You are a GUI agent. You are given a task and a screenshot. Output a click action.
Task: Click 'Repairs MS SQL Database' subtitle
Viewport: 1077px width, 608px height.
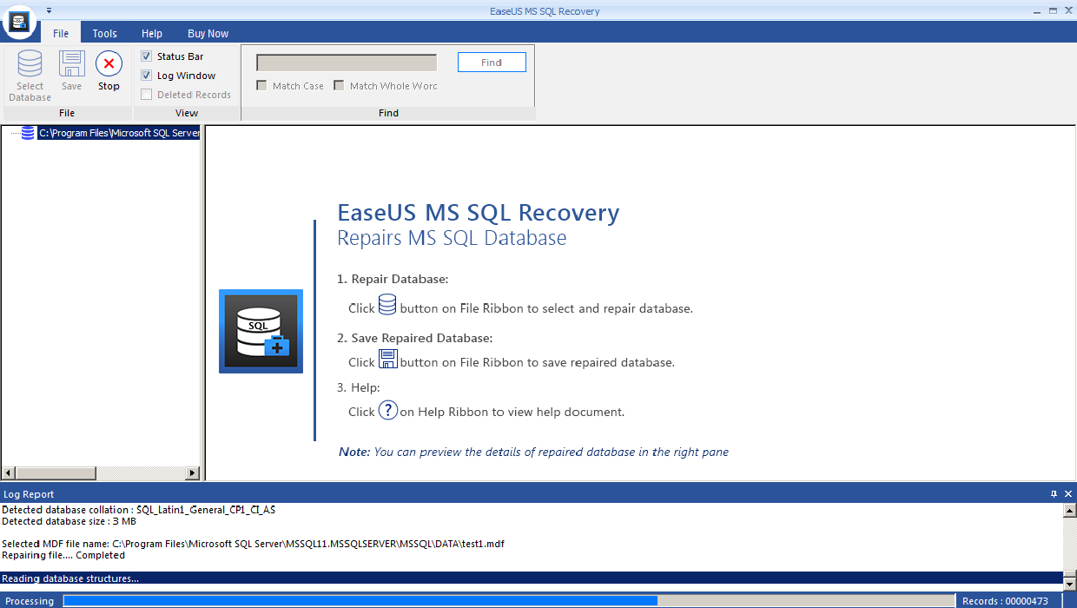pos(452,238)
